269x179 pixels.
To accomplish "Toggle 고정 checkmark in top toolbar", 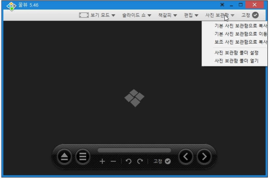I will click(255, 15).
